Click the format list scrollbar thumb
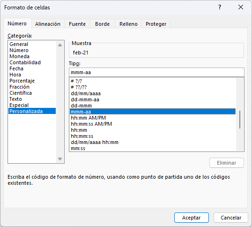This screenshot has height=227, width=252. click(240, 120)
